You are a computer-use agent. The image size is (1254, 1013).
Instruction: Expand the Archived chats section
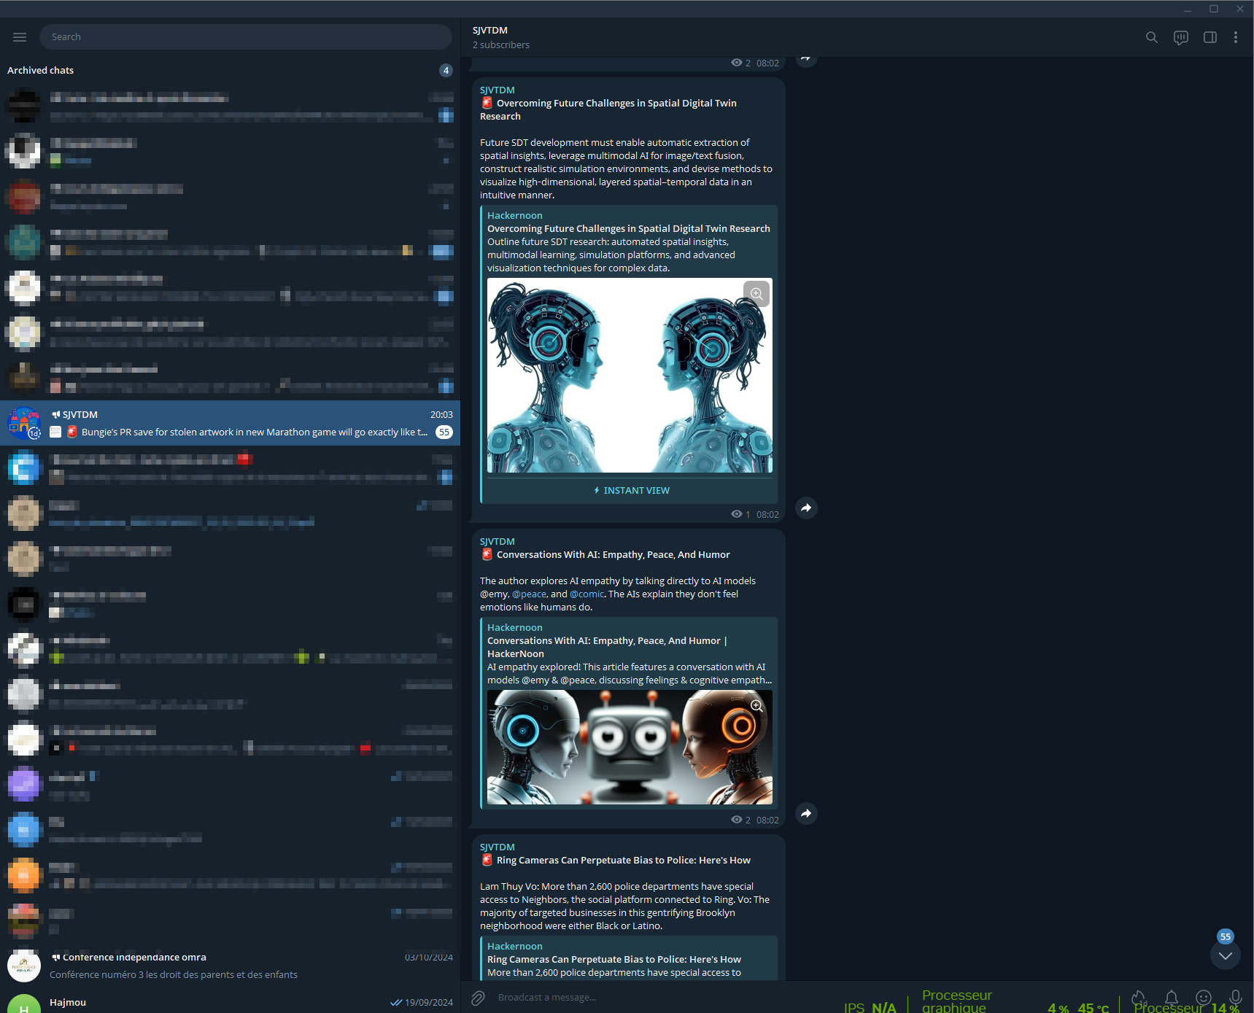(41, 71)
